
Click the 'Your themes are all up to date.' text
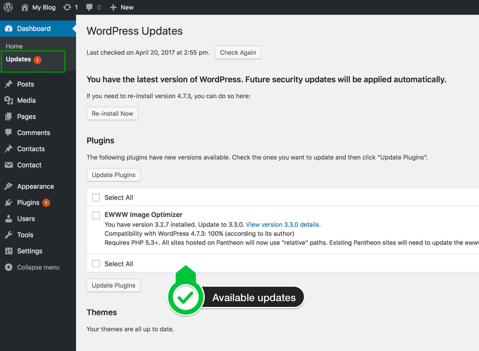coord(130,329)
